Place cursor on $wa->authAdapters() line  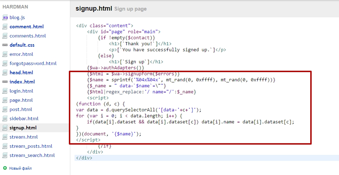(115, 68)
